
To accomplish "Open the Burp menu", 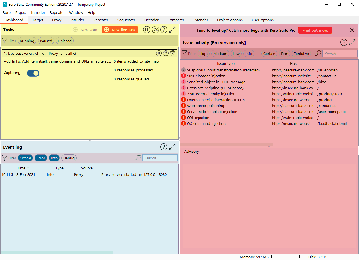I will 7,12.
